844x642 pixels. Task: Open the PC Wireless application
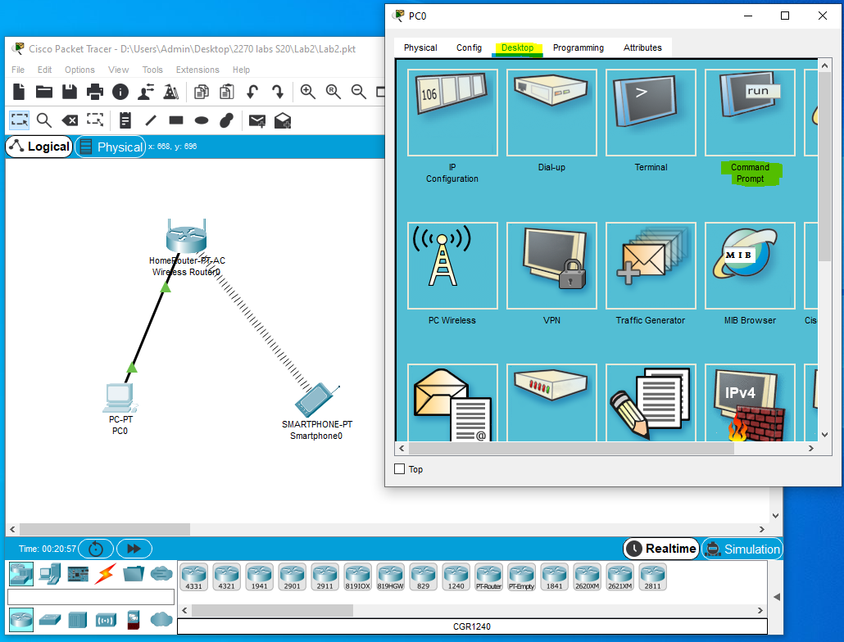coord(452,265)
